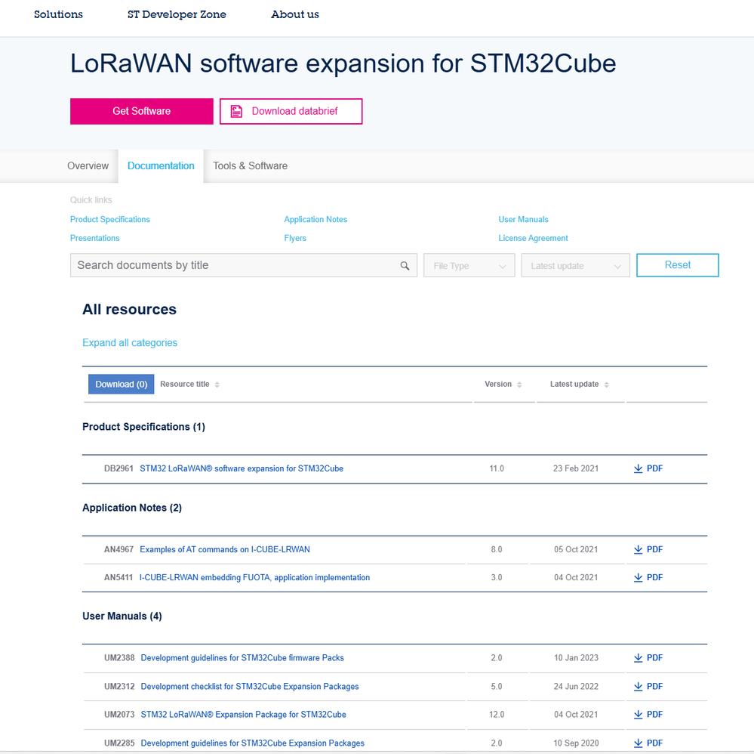This screenshot has width=754, height=754.
Task: Click the Reset filters button
Action: point(677,265)
